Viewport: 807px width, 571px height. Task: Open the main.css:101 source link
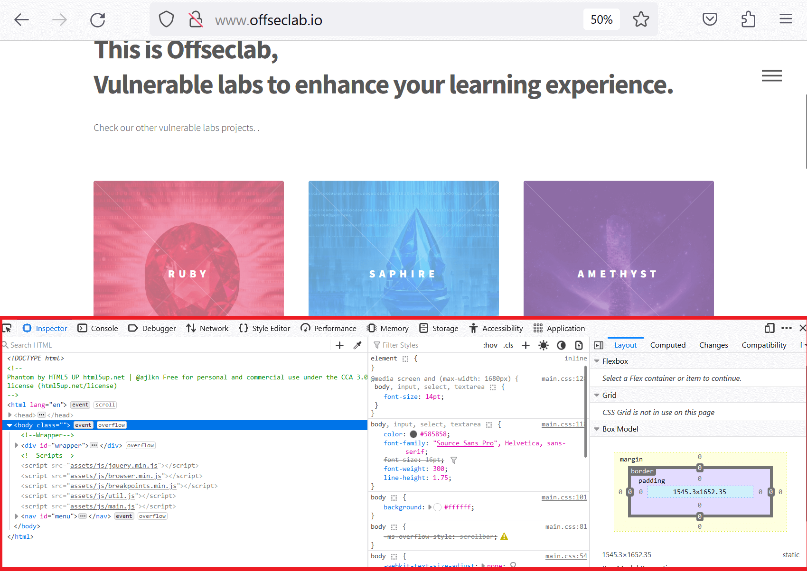[564, 497]
